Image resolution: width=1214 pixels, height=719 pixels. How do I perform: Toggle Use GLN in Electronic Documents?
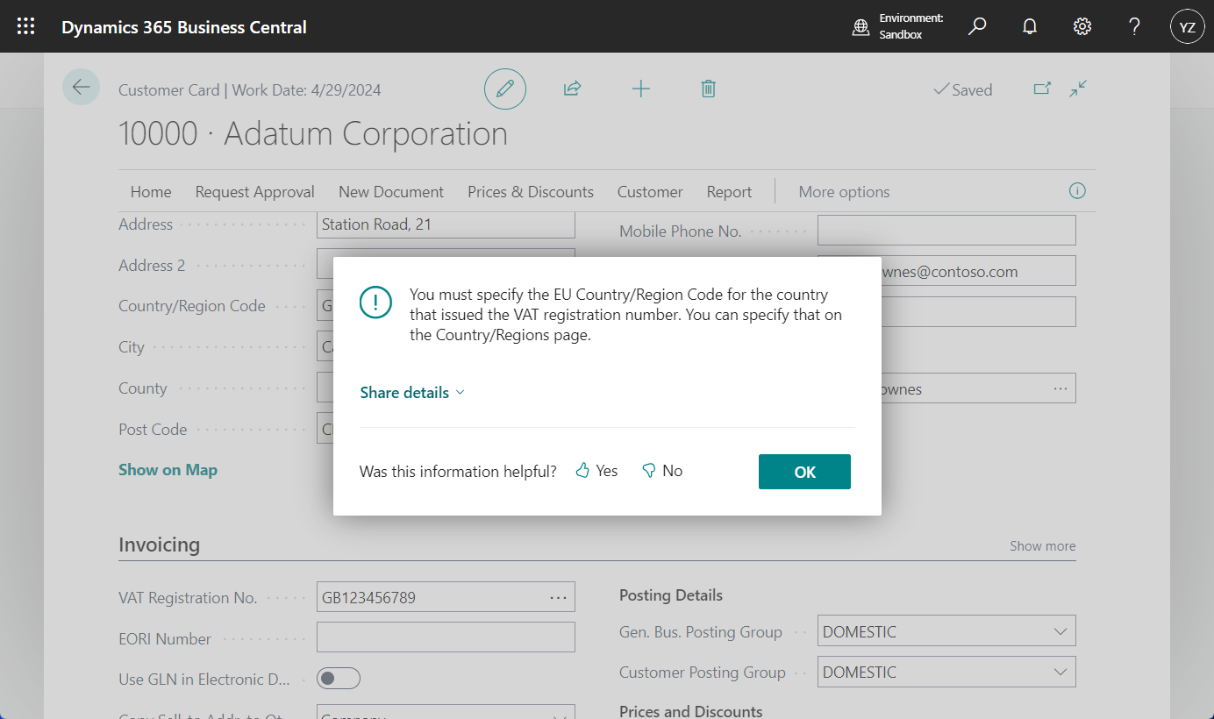coord(339,678)
